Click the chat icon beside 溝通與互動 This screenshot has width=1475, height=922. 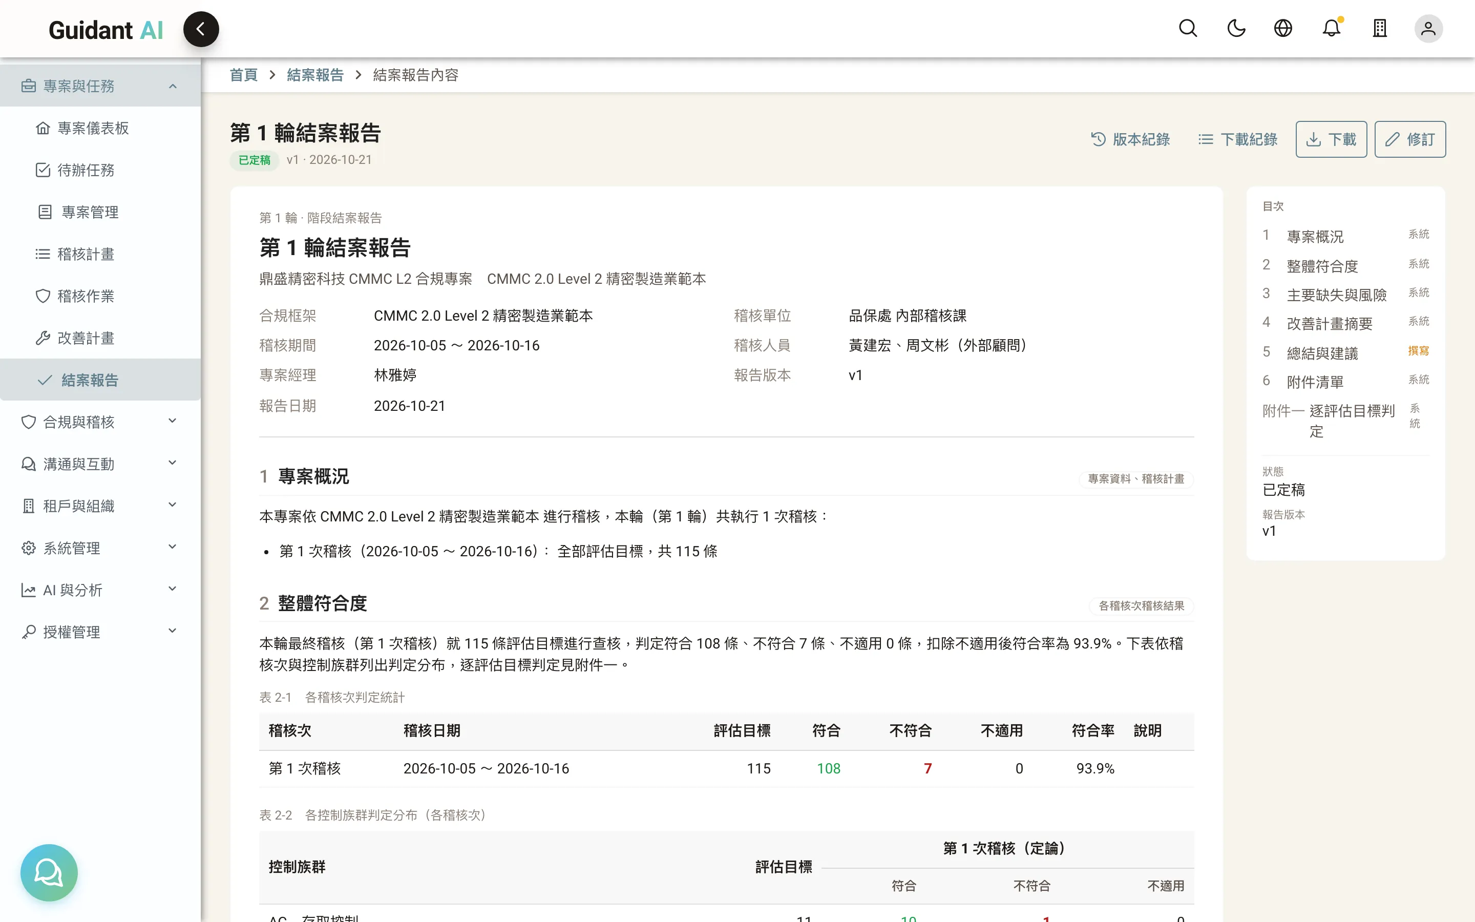[28, 464]
